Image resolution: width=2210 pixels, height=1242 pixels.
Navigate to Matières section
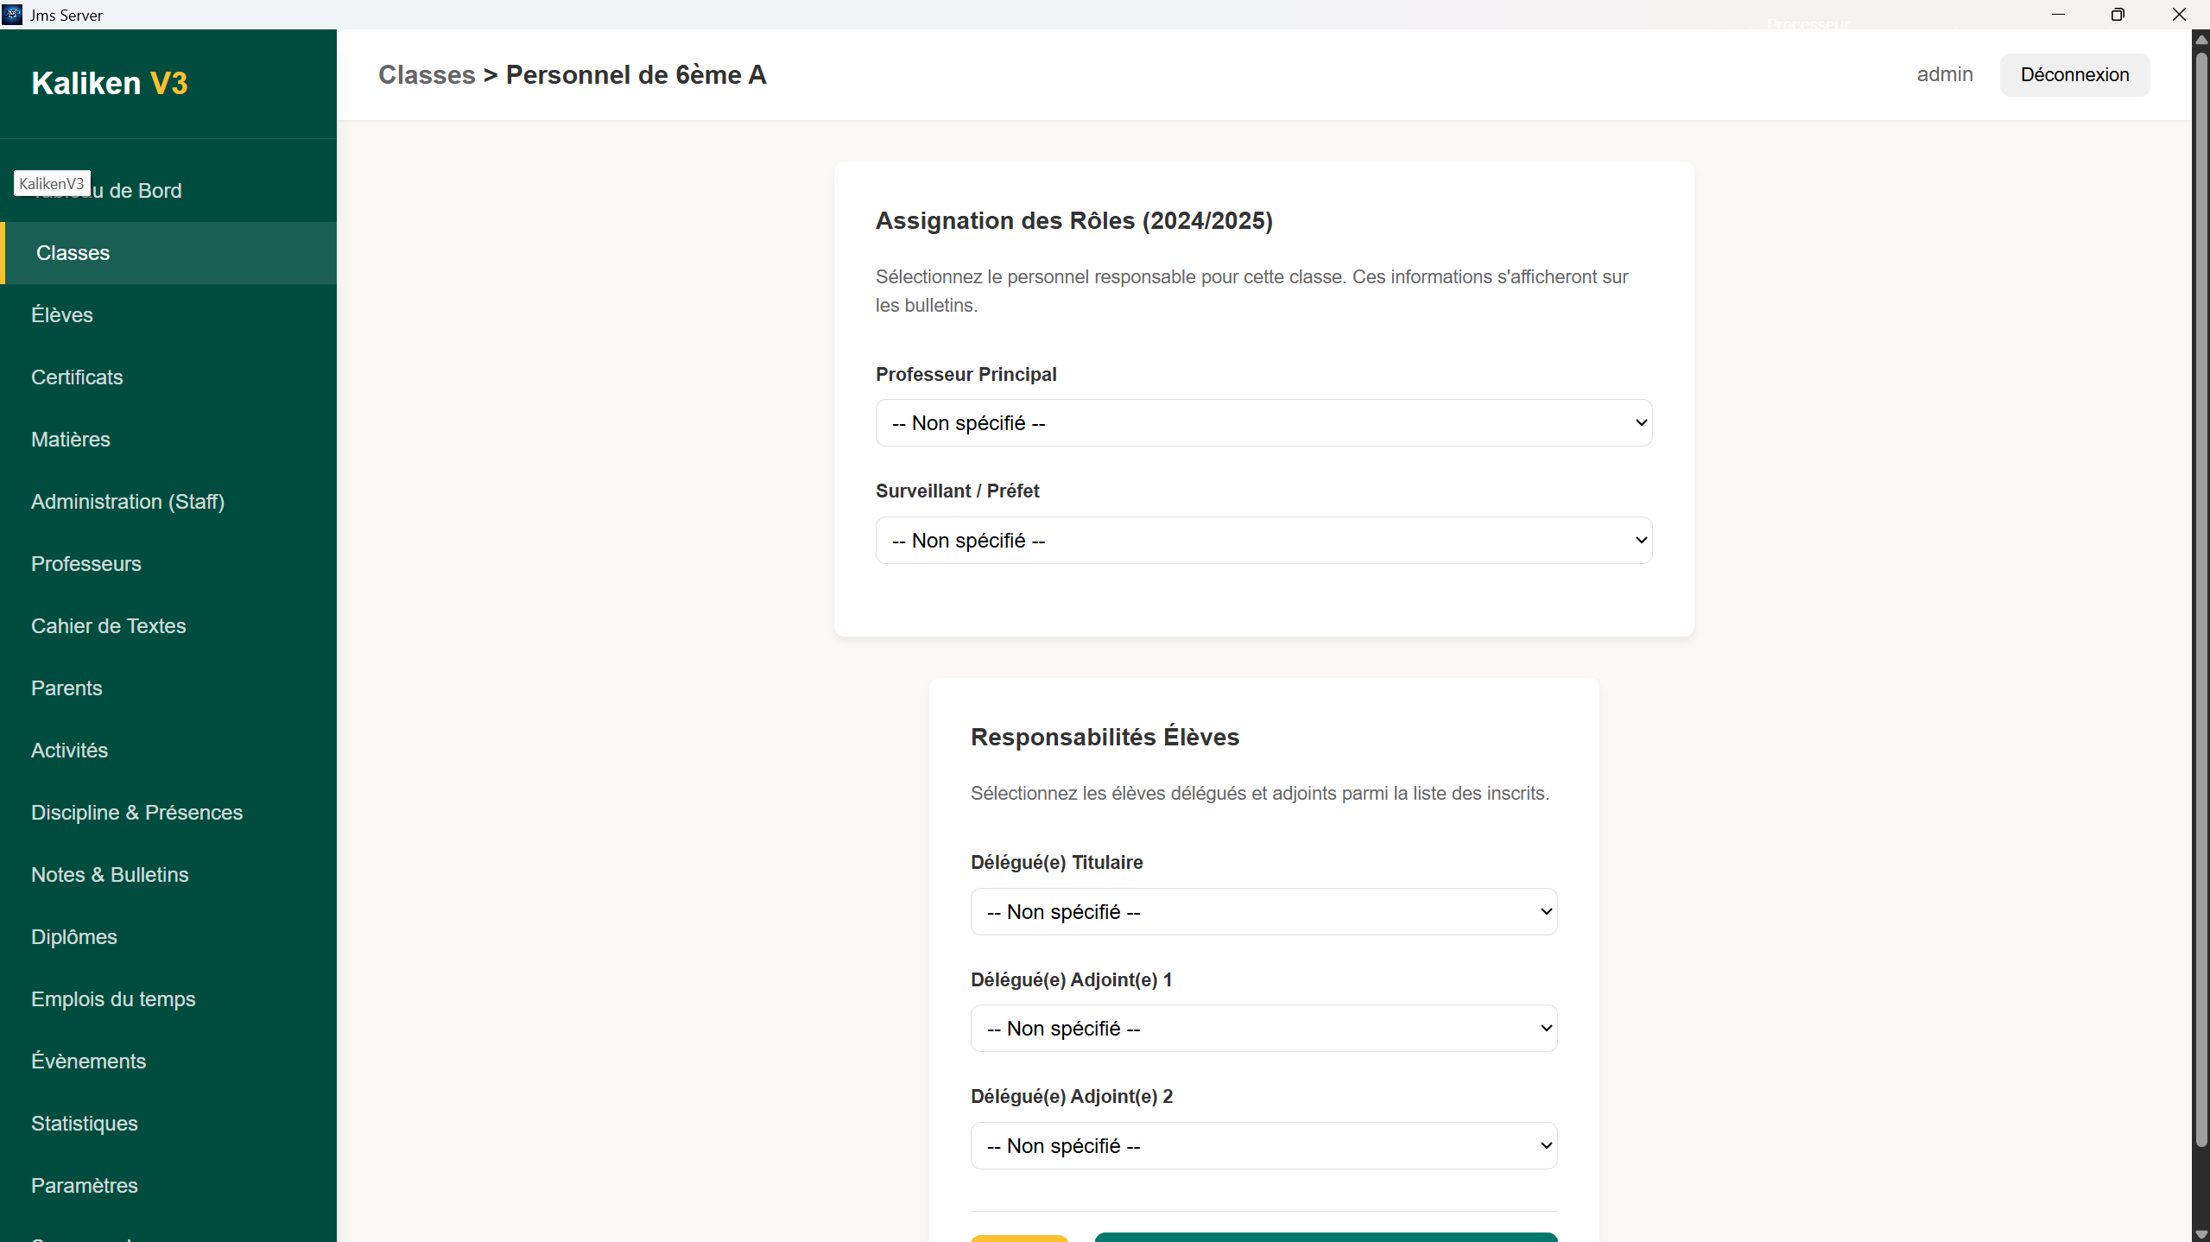(71, 440)
